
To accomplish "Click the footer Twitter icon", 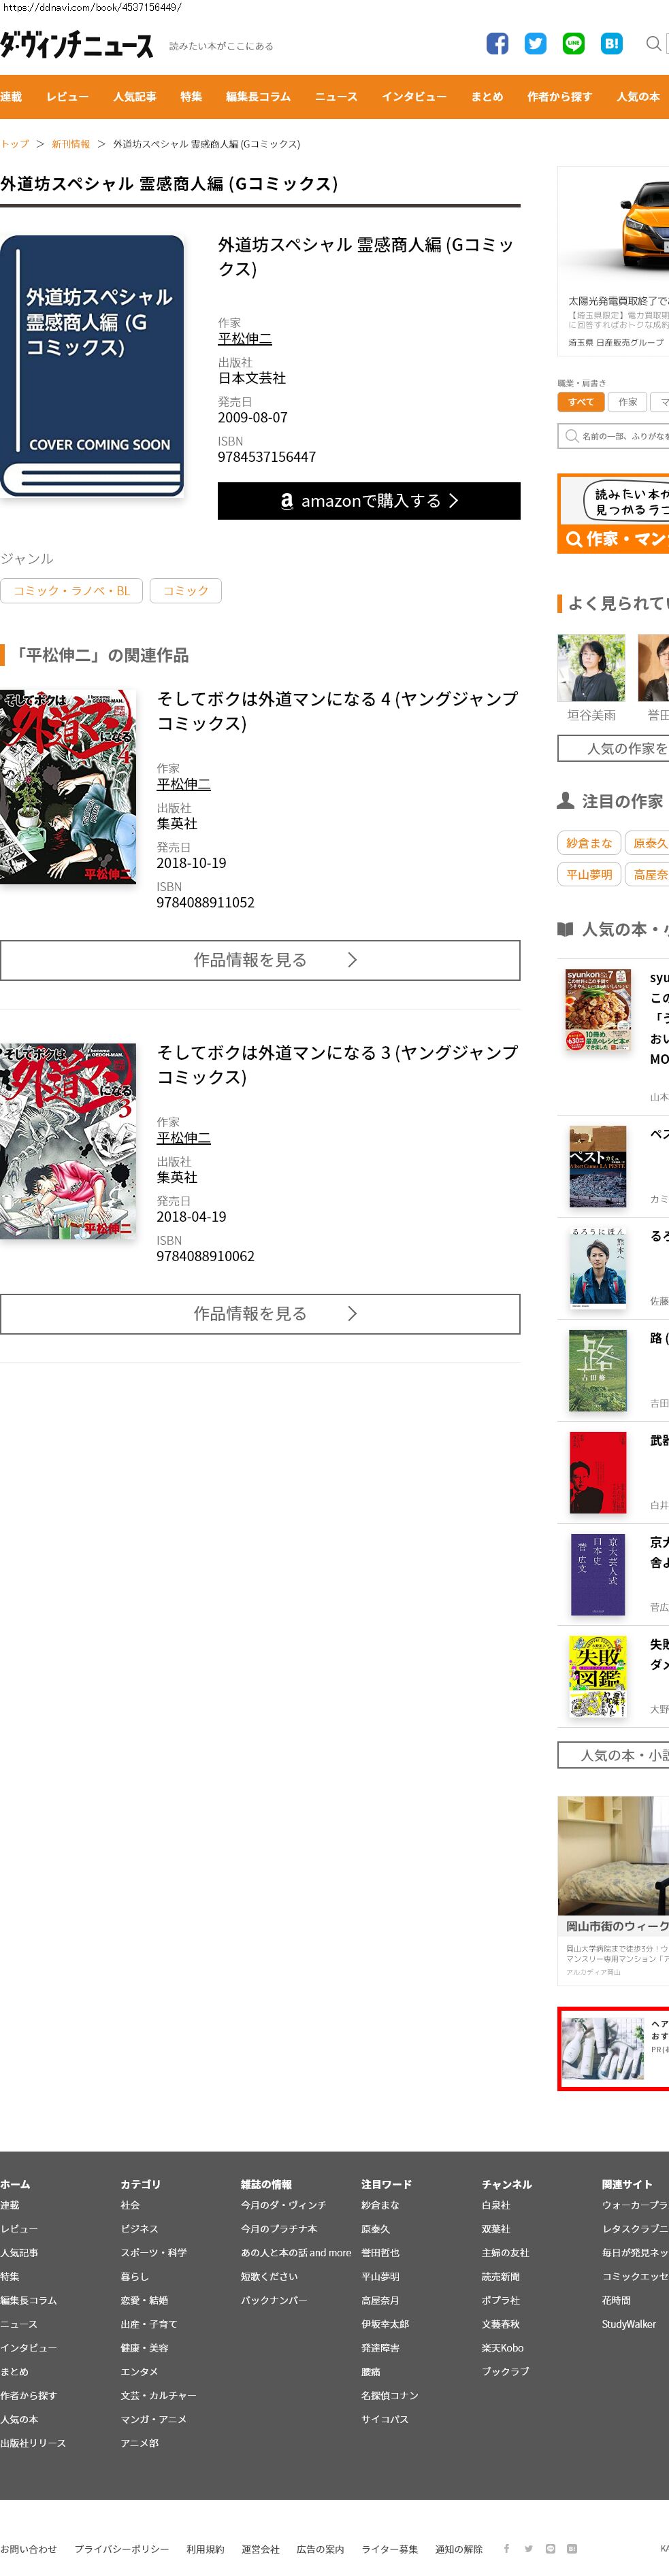I will pos(528,2548).
